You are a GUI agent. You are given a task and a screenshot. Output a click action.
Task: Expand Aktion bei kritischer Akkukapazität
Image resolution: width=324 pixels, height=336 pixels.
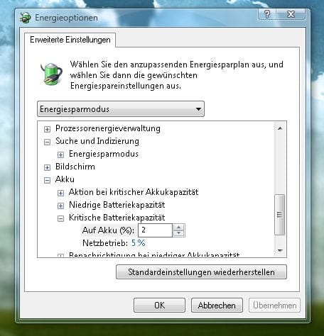pyautogui.click(x=60, y=193)
